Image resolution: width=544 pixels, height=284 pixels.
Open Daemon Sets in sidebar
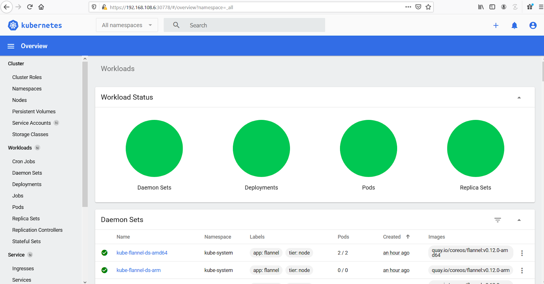point(27,173)
